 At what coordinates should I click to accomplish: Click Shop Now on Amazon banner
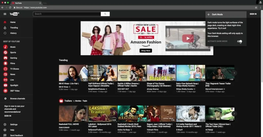click(x=146, y=51)
